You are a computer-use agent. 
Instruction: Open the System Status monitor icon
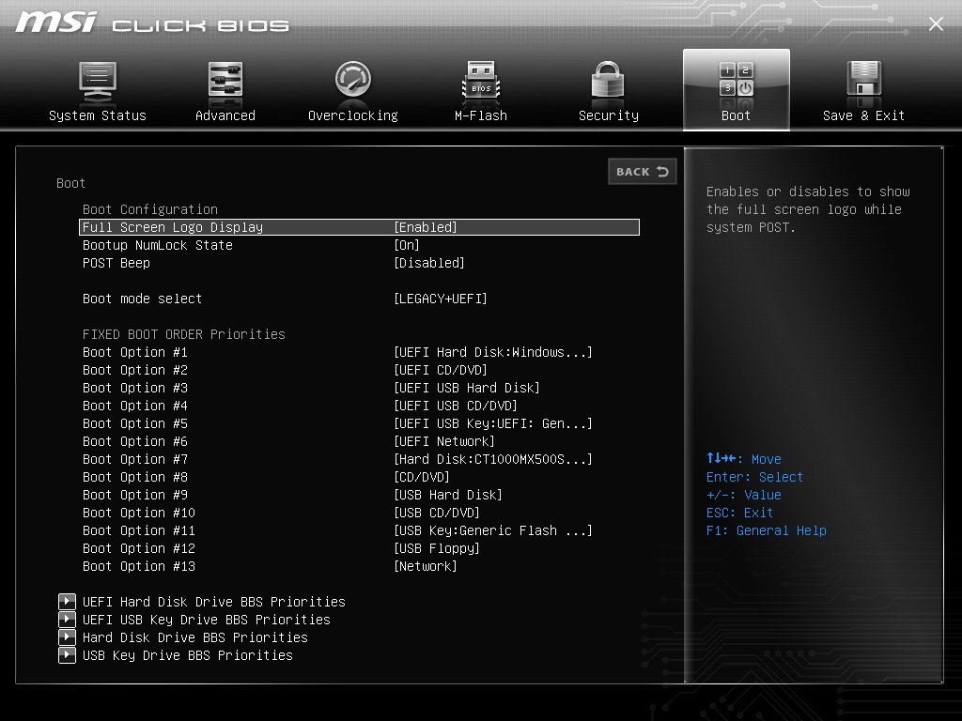[x=98, y=82]
